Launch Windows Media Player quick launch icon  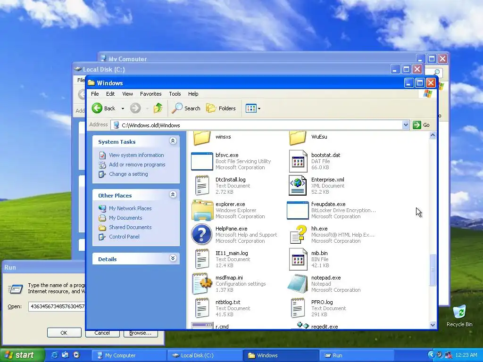coord(76,355)
